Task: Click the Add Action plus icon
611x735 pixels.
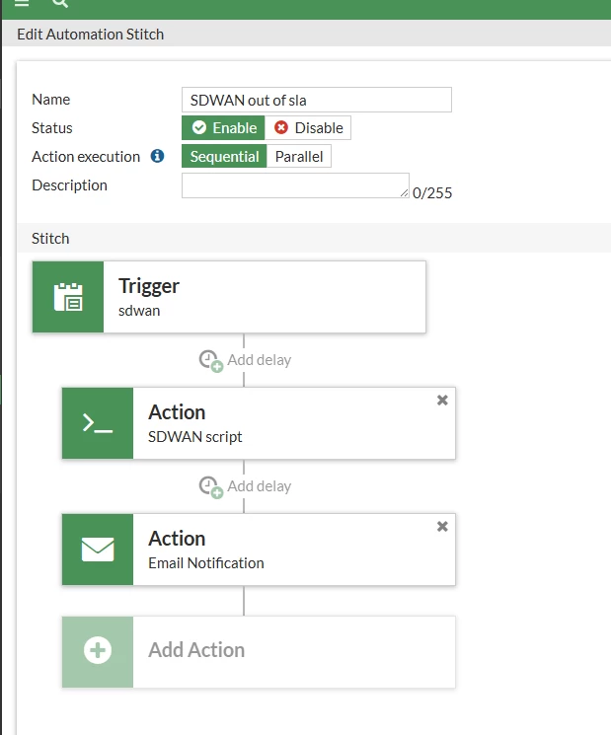Action: tap(98, 650)
